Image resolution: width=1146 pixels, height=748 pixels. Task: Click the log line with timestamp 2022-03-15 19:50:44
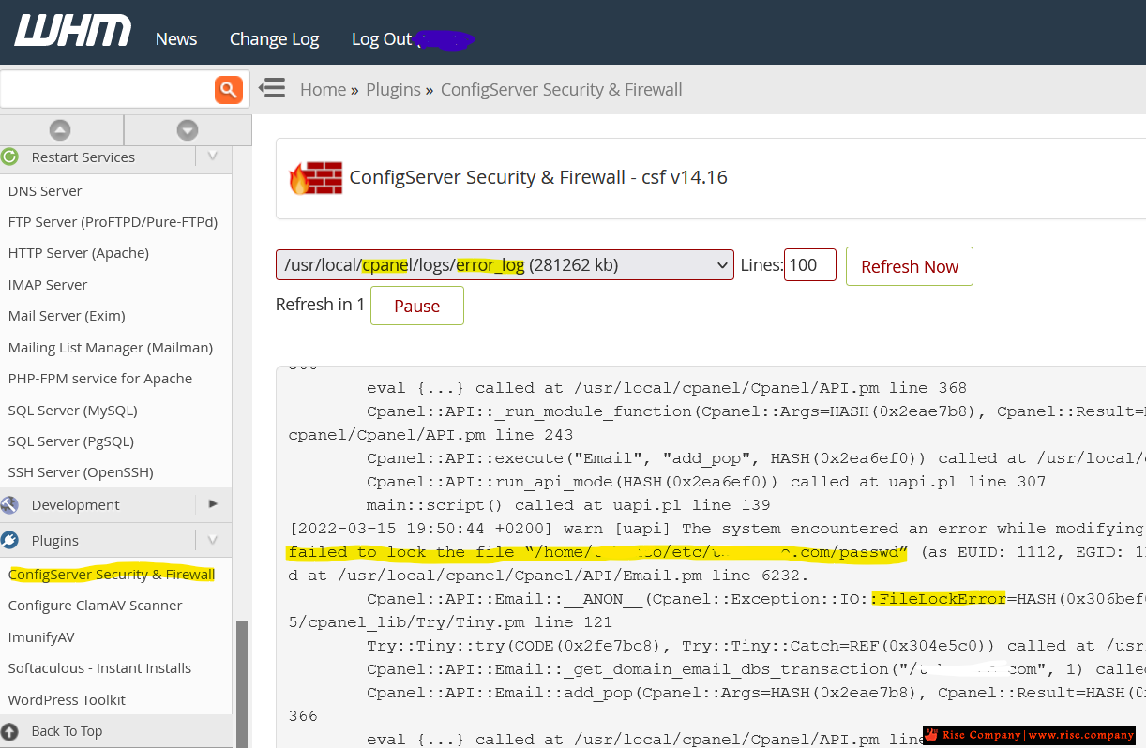716,529
